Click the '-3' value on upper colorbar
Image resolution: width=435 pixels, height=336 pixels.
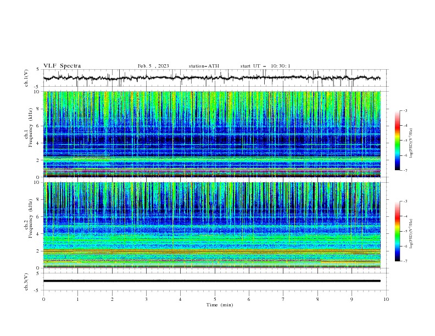pos(405,110)
